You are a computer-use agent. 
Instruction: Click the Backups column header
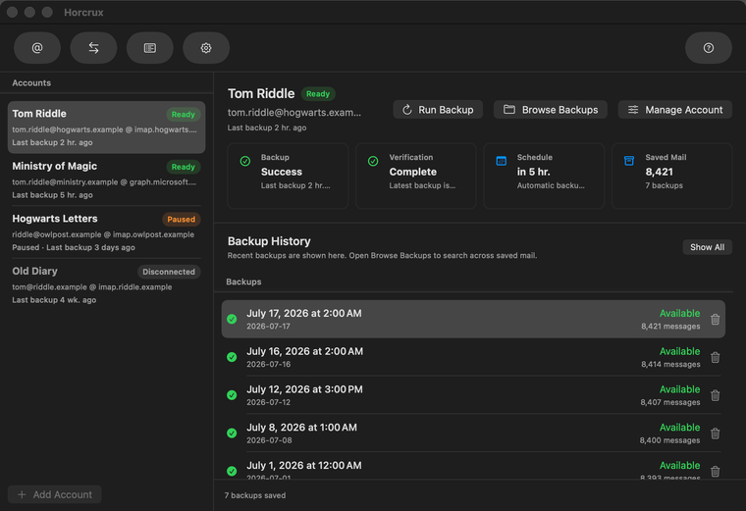(243, 281)
